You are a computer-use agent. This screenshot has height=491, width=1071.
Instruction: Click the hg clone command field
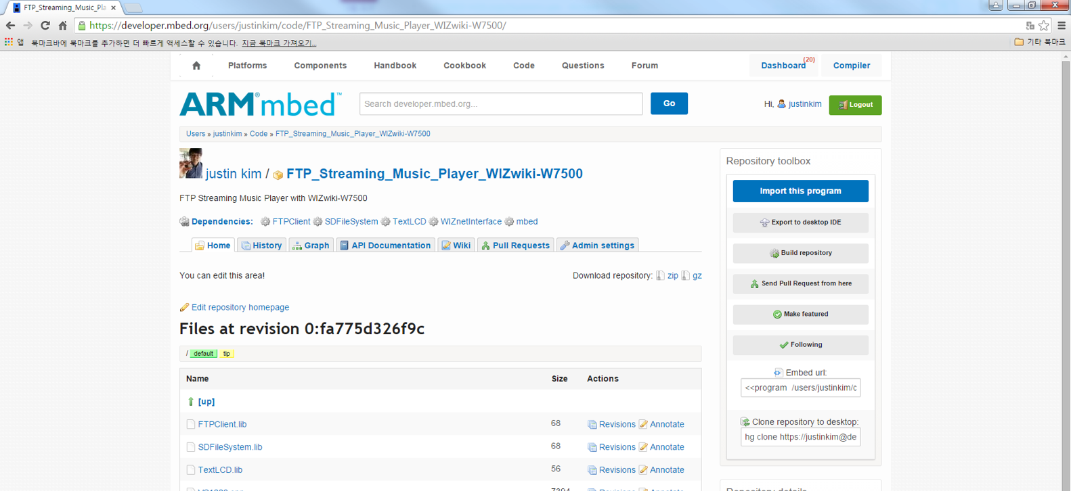[x=800, y=437]
